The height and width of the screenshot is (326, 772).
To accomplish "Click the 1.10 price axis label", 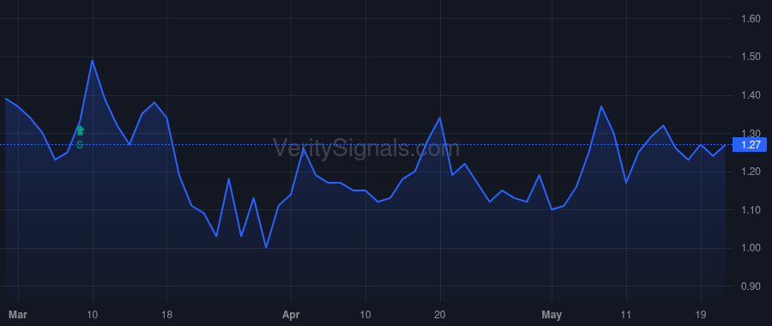I will (751, 210).
